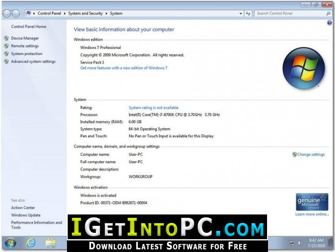
Task: Click the No Pen or Touch Input text
Action: (x=171, y=136)
